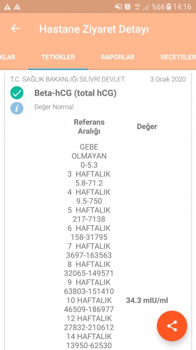Tap the Silivri Devlet hospital name

pos(68,79)
